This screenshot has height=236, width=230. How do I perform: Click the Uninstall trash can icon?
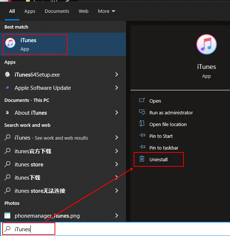click(142, 159)
